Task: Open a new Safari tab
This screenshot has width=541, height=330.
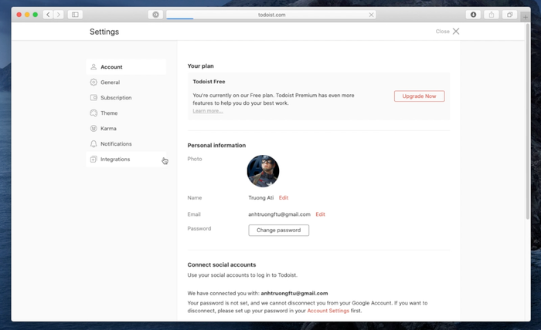Action: click(525, 17)
